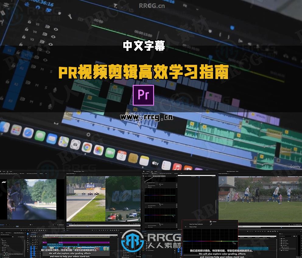302x258 pixels.
Task: Toggle sync lock on track V4
Action: (x=45, y=34)
